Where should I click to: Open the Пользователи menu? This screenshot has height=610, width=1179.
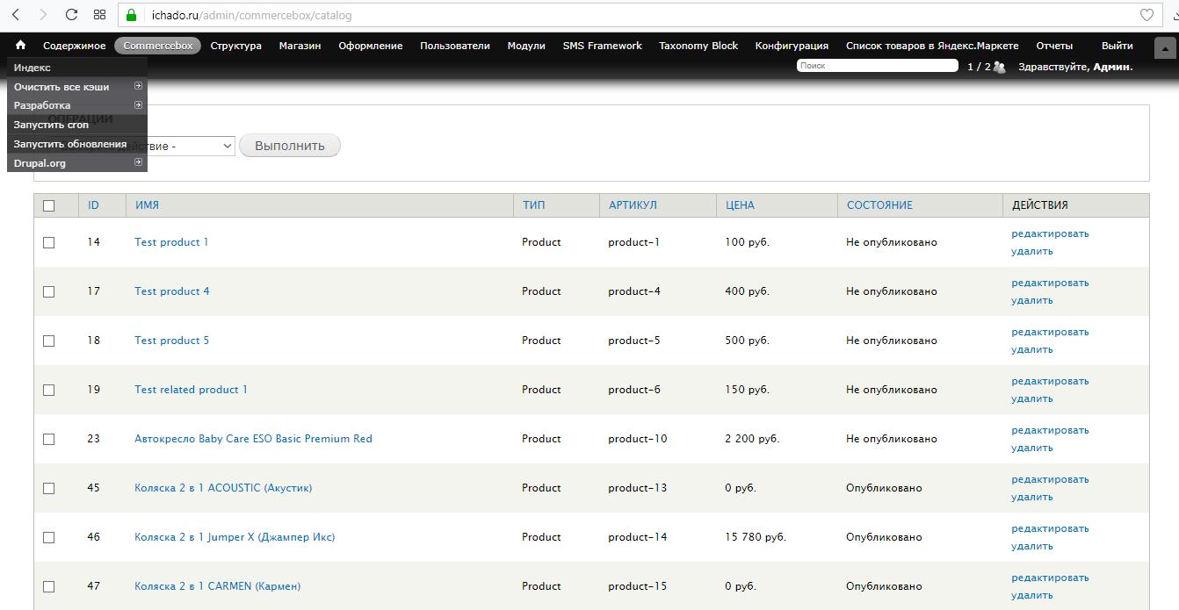tap(455, 46)
